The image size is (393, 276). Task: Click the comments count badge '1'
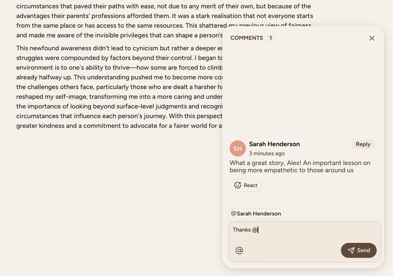[x=271, y=38]
